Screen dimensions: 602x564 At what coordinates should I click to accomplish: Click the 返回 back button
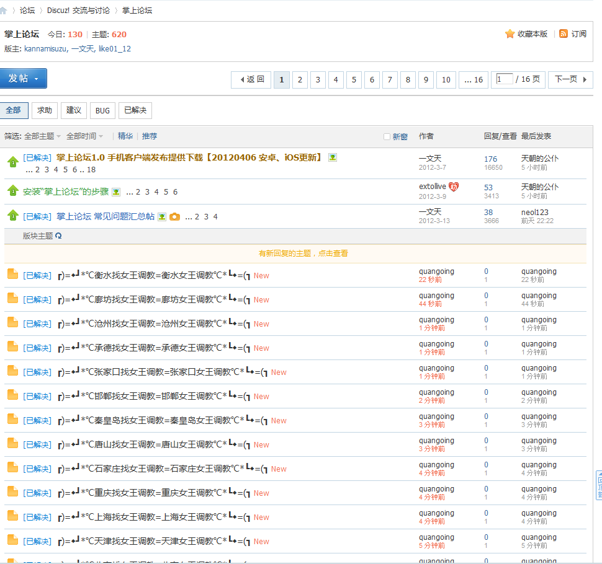tap(251, 80)
